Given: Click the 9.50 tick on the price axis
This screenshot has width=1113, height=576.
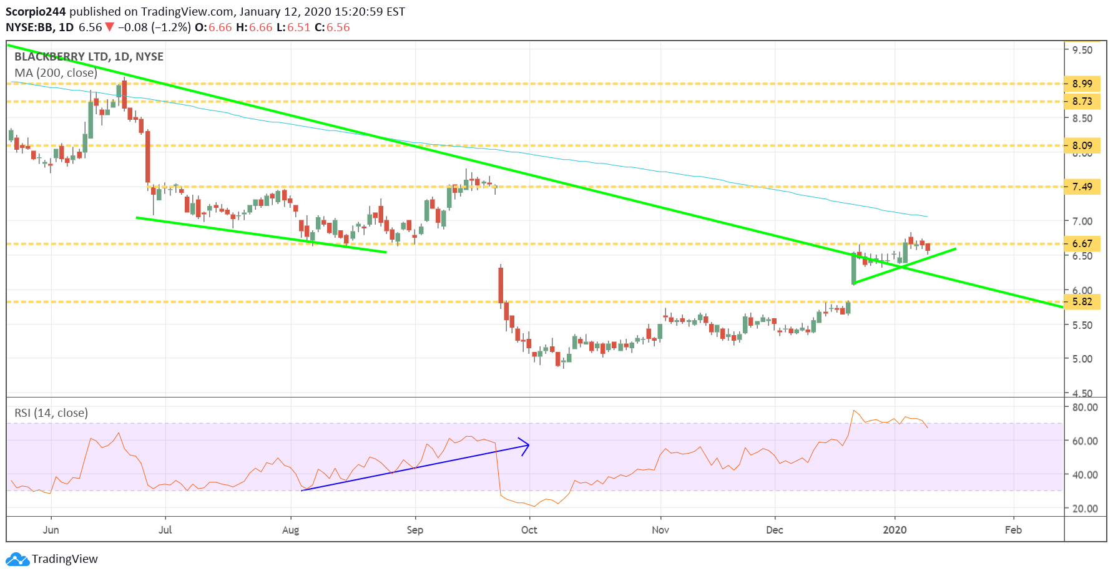Looking at the screenshot, I should point(1082,50).
